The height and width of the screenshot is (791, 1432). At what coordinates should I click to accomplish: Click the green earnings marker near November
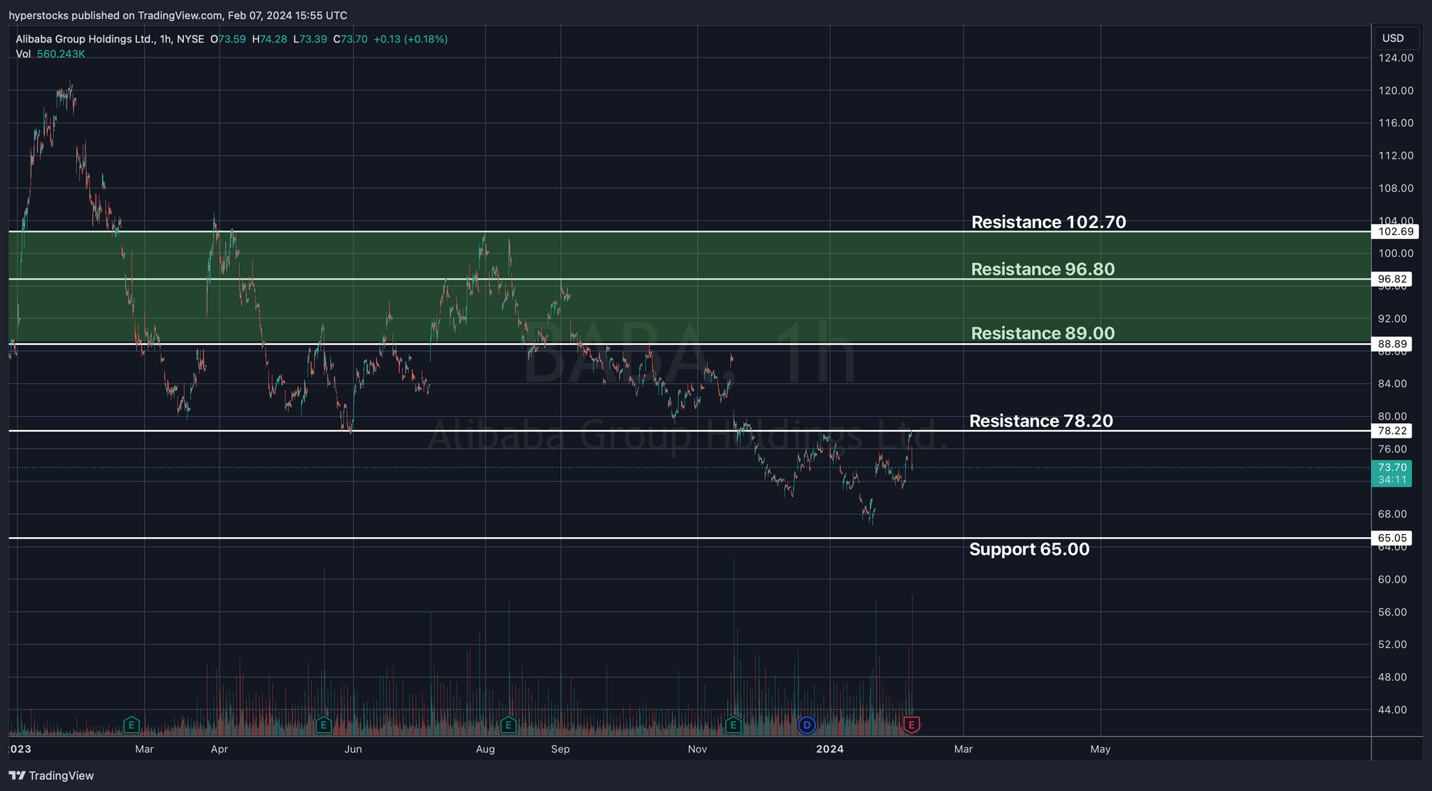pos(733,725)
